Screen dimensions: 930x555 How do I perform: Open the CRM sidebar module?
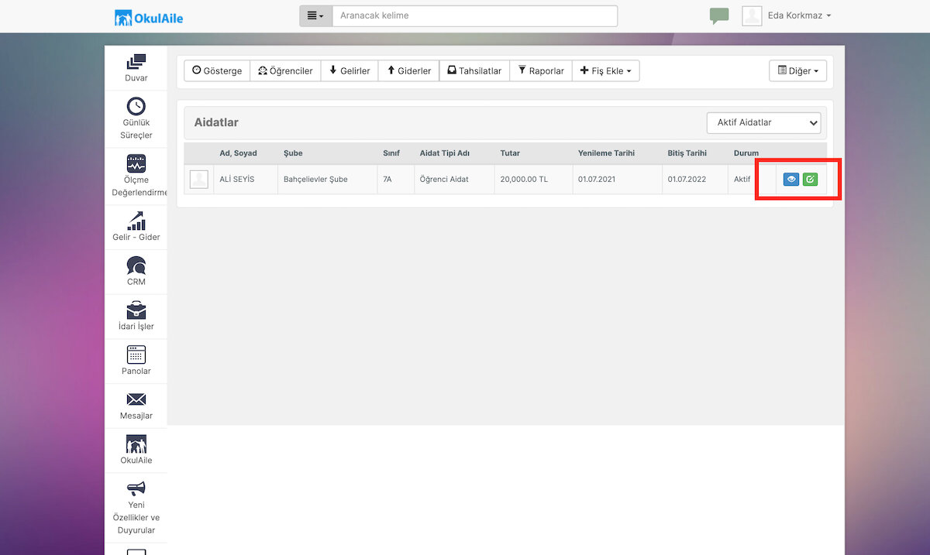(x=136, y=272)
